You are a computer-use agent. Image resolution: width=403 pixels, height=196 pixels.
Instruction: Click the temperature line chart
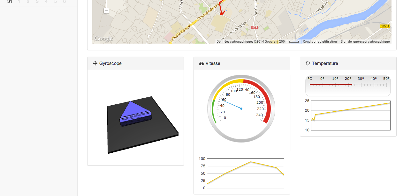[351, 115]
